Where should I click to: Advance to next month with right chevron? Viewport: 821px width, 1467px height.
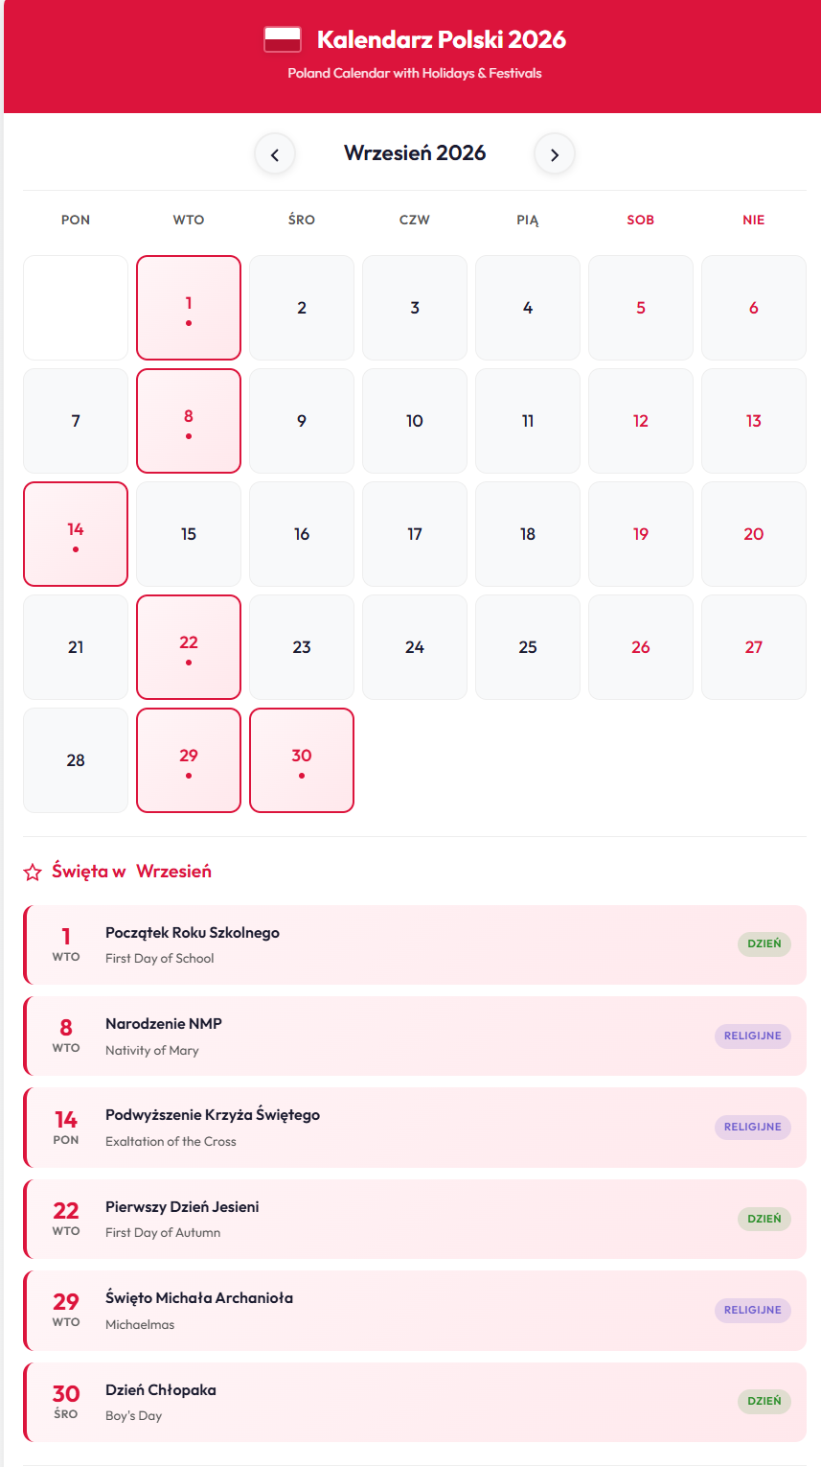tap(554, 154)
